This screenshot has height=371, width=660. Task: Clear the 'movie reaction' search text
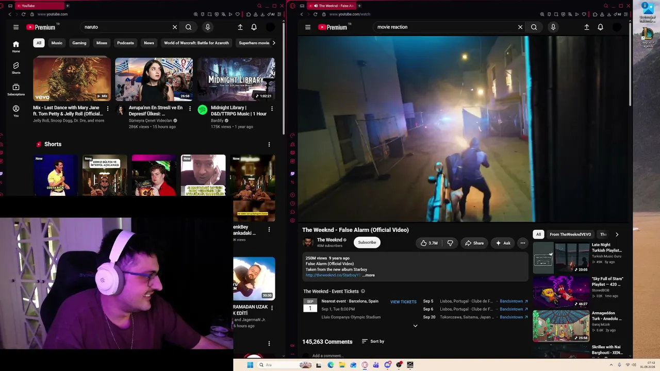pos(520,27)
